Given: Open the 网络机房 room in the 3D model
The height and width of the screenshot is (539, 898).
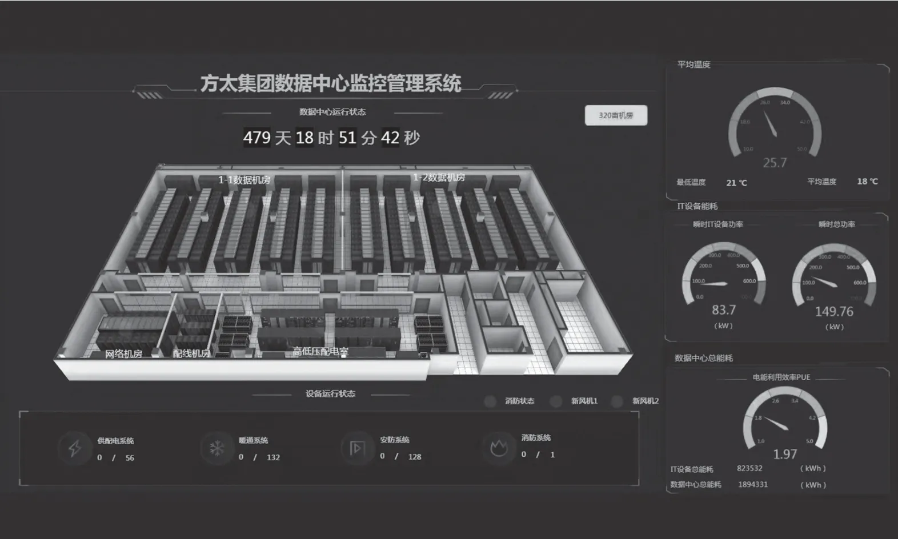Looking at the screenshot, I should [x=124, y=354].
